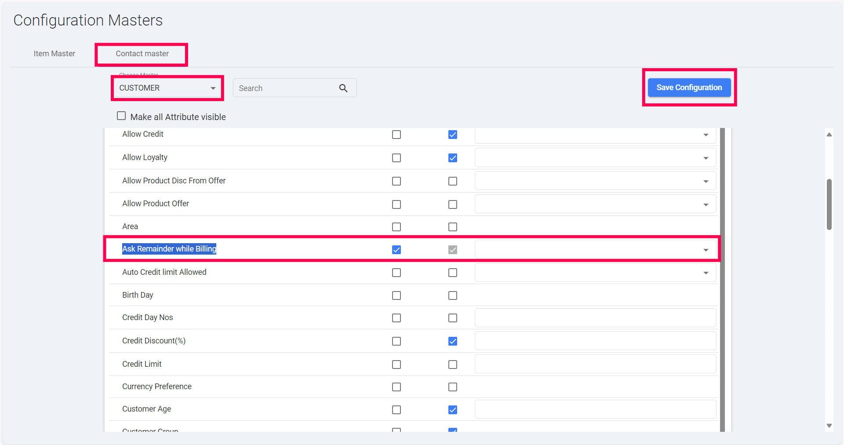Image resolution: width=844 pixels, height=445 pixels.
Task: Uncheck the second Allow Credit checkbox
Action: tap(453, 135)
